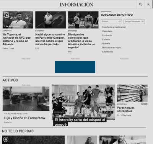Viewport: 153px width, 144px height.
Task: Open the Five Flowers Hotel terrace image
Action: (26, 99)
